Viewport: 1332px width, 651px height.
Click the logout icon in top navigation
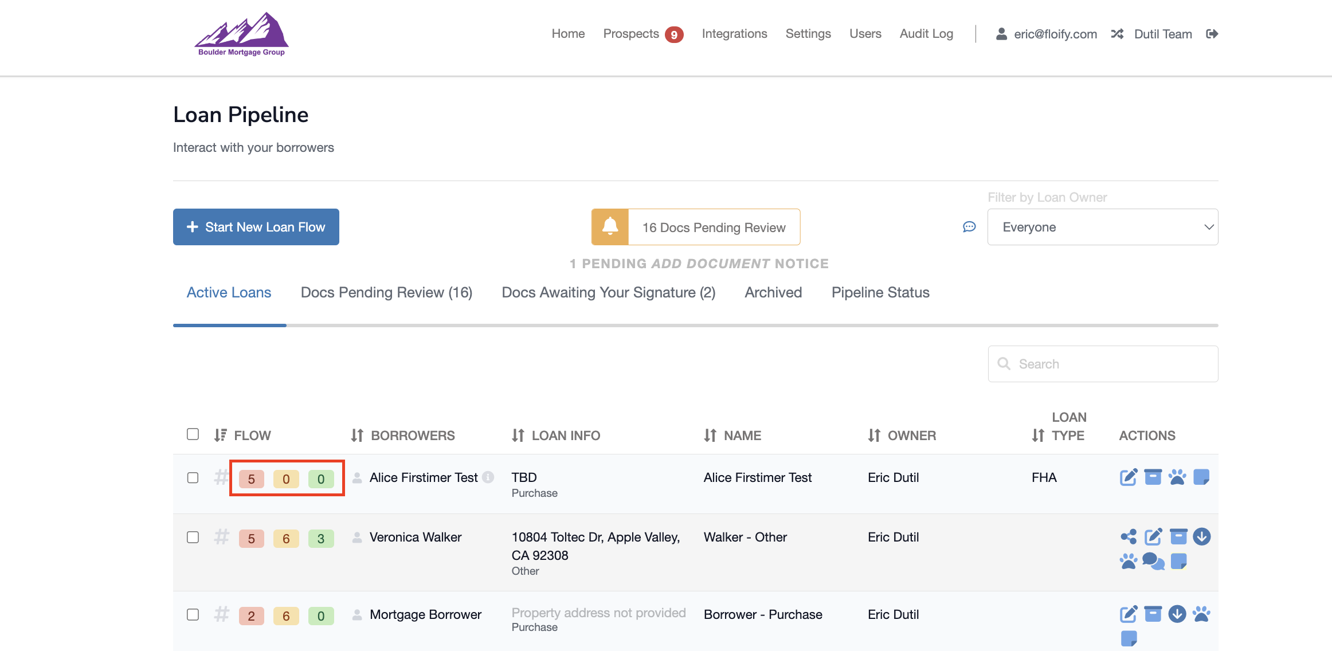click(1212, 34)
